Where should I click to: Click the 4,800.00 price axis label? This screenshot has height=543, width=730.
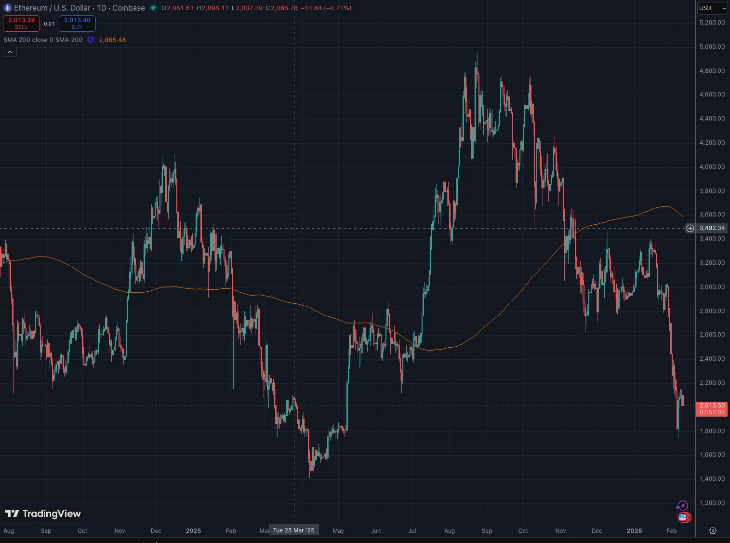712,70
